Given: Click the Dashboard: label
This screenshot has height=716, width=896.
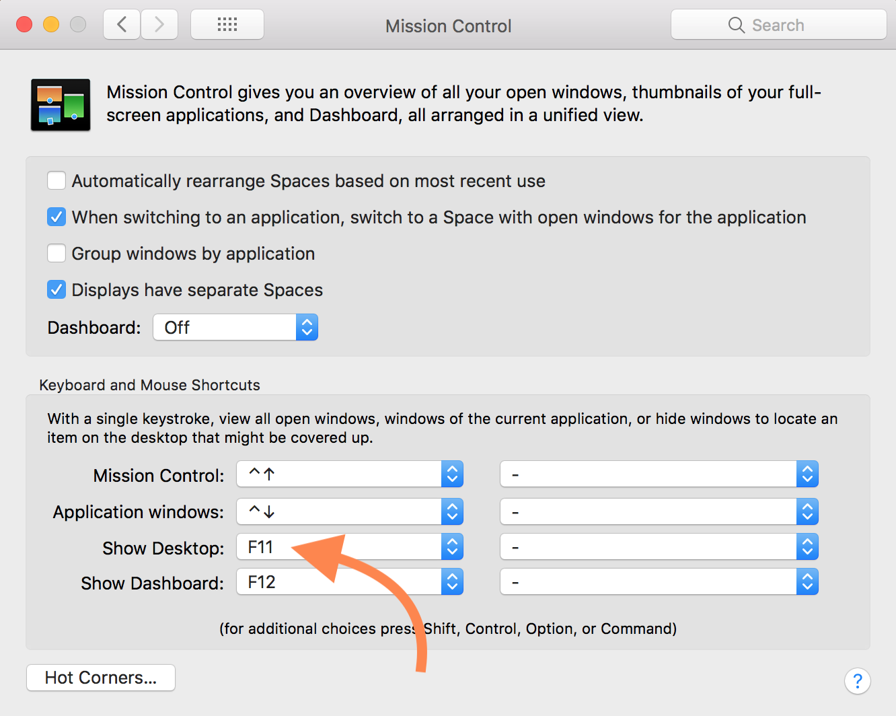Looking at the screenshot, I should click(x=94, y=327).
